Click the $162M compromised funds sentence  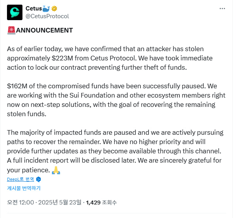click(x=106, y=86)
